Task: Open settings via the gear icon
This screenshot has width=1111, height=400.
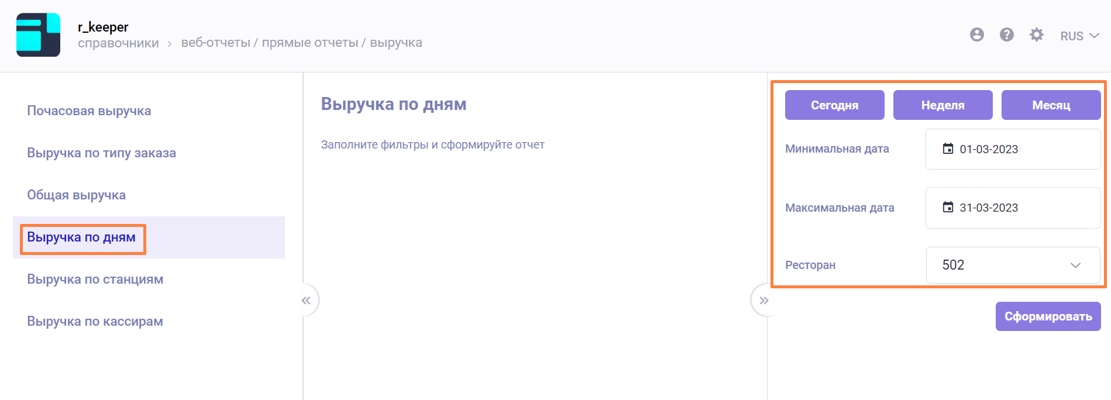Action: [x=1036, y=35]
